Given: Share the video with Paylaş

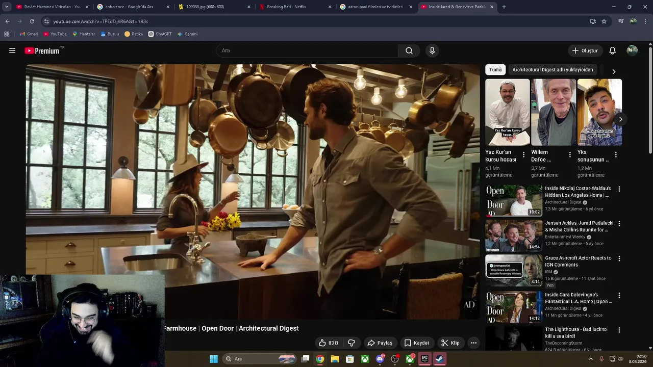Looking at the screenshot, I should click(380, 343).
